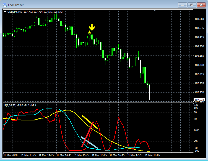The image size is (208, 161).
Task: Maximize the USDJPY,M5 chart window
Action: (191, 5)
